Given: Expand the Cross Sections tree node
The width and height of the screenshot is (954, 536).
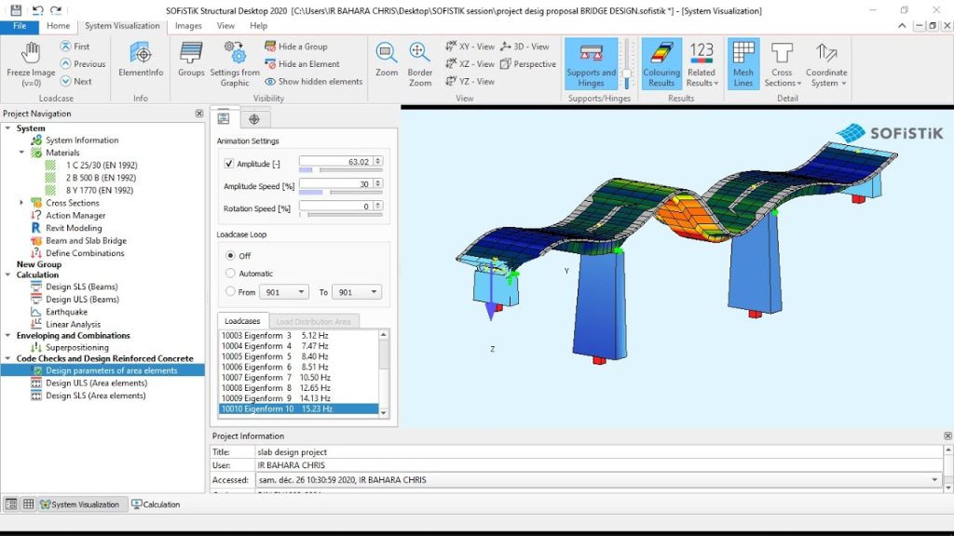Looking at the screenshot, I should [21, 203].
